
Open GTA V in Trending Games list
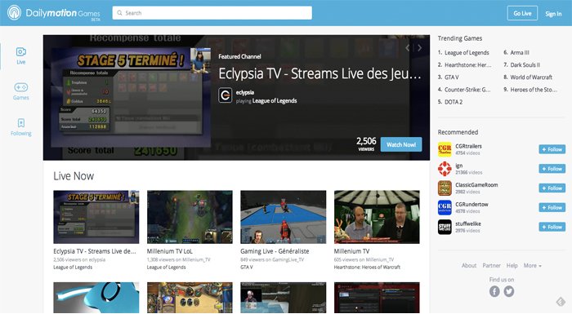[452, 77]
